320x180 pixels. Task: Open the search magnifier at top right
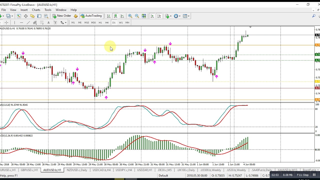(x=314, y=16)
